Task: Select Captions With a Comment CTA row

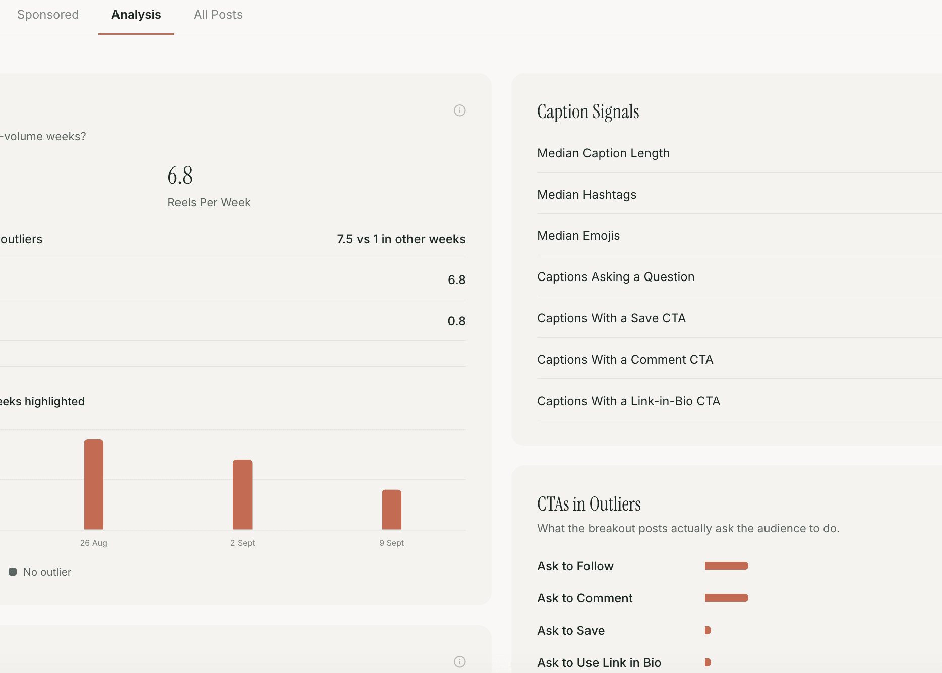Action: [x=739, y=360]
